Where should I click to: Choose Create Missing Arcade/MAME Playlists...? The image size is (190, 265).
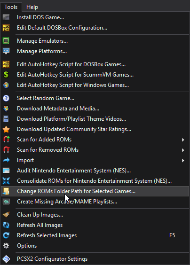point(95,202)
